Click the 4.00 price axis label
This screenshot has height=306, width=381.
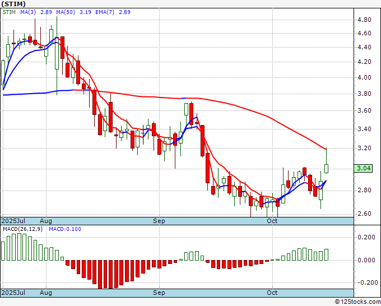point(365,77)
